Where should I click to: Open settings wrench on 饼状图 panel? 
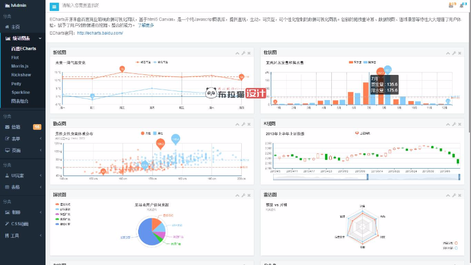(243, 195)
